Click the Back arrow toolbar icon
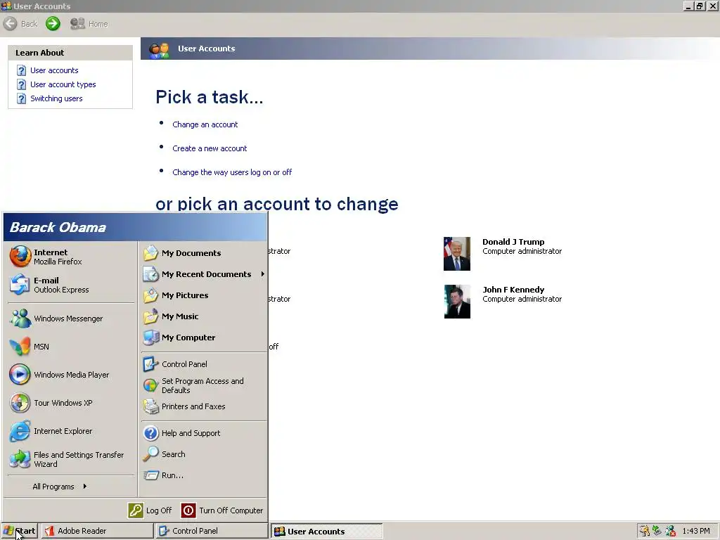The width and height of the screenshot is (720, 540). 10,23
